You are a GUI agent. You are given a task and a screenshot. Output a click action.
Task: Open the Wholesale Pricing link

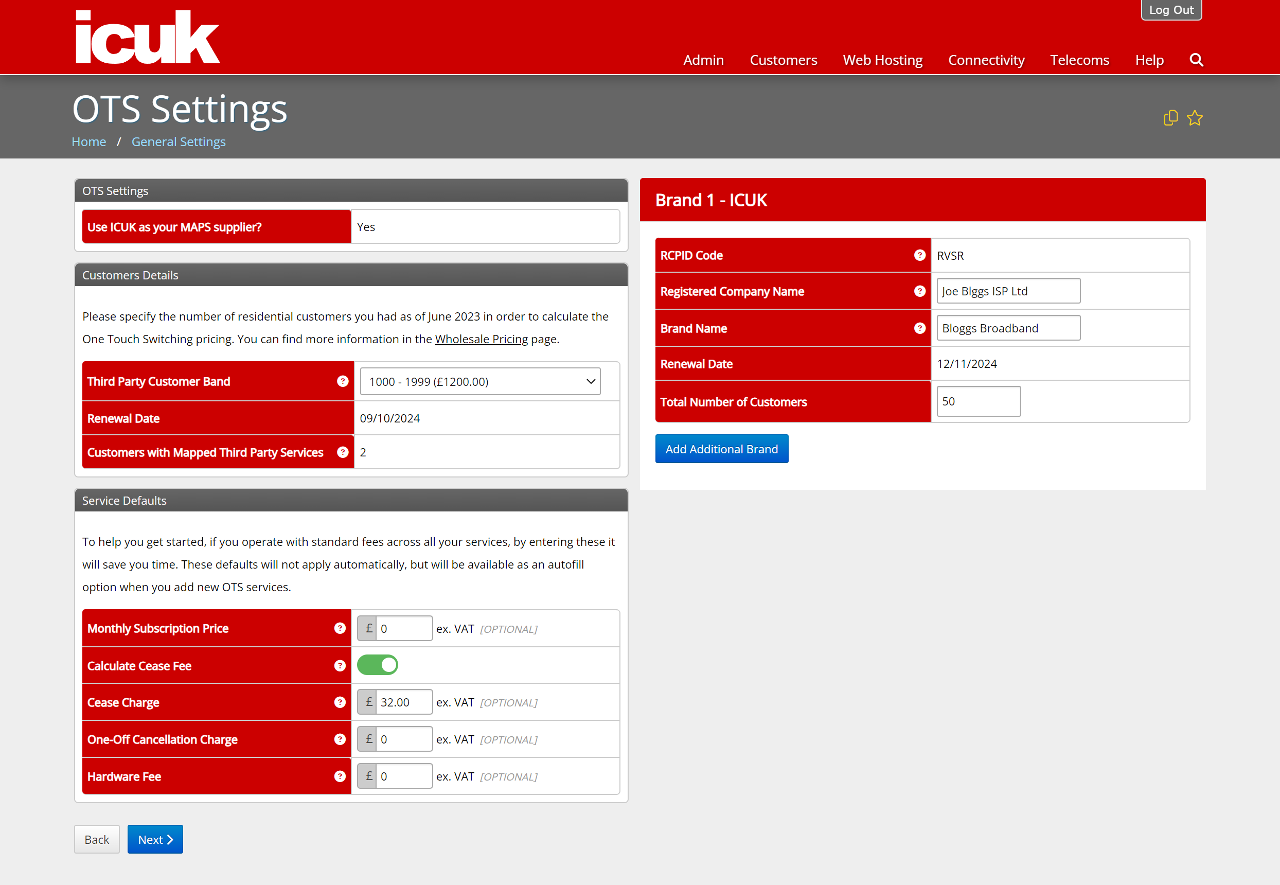tap(481, 339)
